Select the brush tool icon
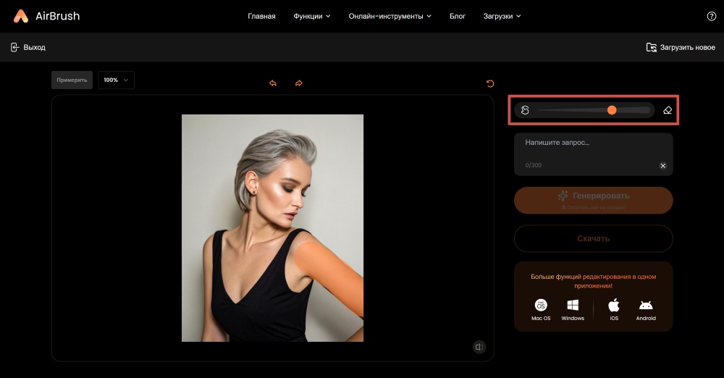The image size is (724, 378). tap(526, 110)
